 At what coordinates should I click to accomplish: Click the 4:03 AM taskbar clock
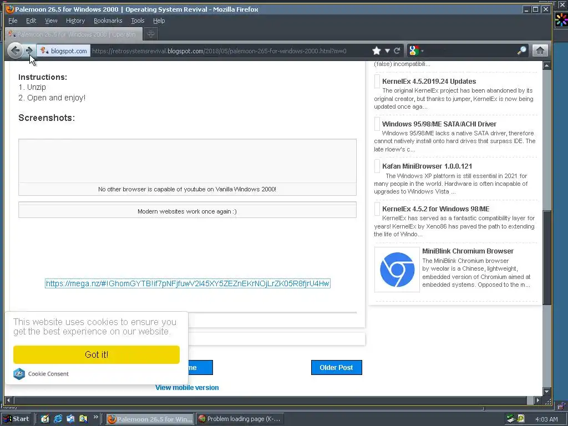tap(546, 419)
